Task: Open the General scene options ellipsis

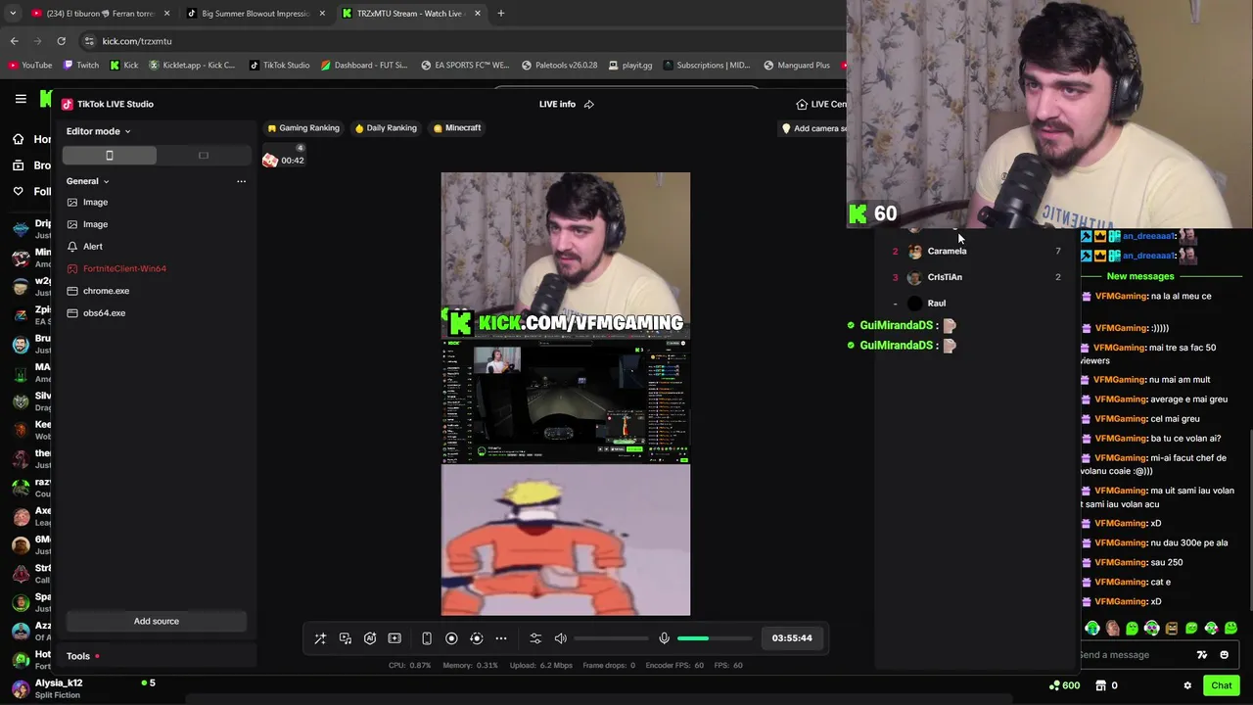Action: (x=241, y=181)
